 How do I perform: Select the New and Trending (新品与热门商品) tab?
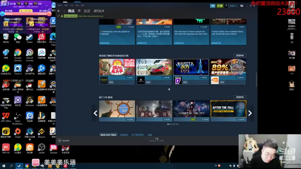pos(108,135)
